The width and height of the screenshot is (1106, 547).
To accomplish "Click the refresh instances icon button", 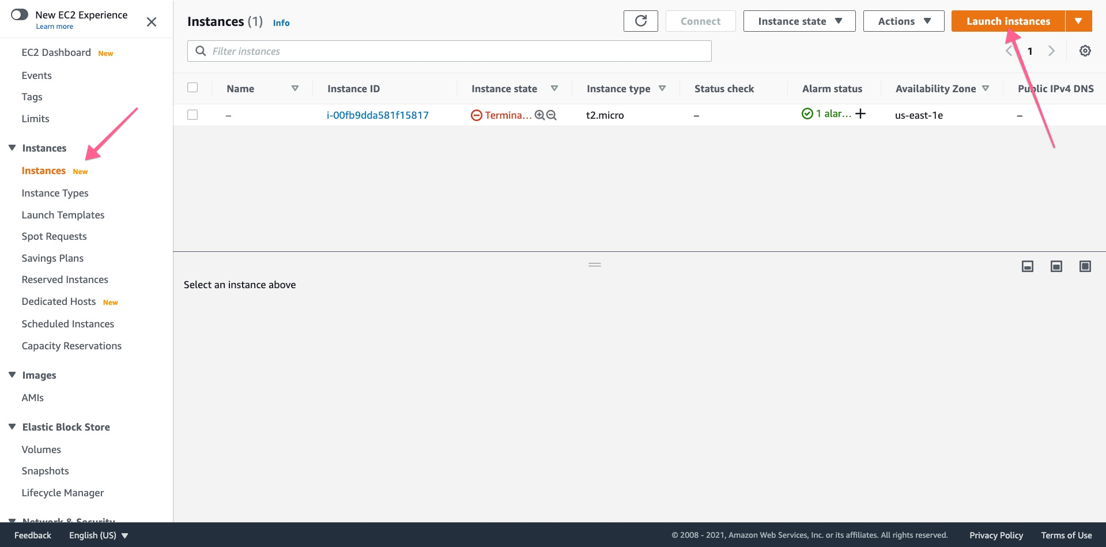I will click(x=640, y=21).
